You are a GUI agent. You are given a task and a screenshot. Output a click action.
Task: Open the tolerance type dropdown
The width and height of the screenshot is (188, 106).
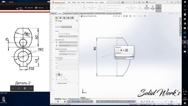68,42
